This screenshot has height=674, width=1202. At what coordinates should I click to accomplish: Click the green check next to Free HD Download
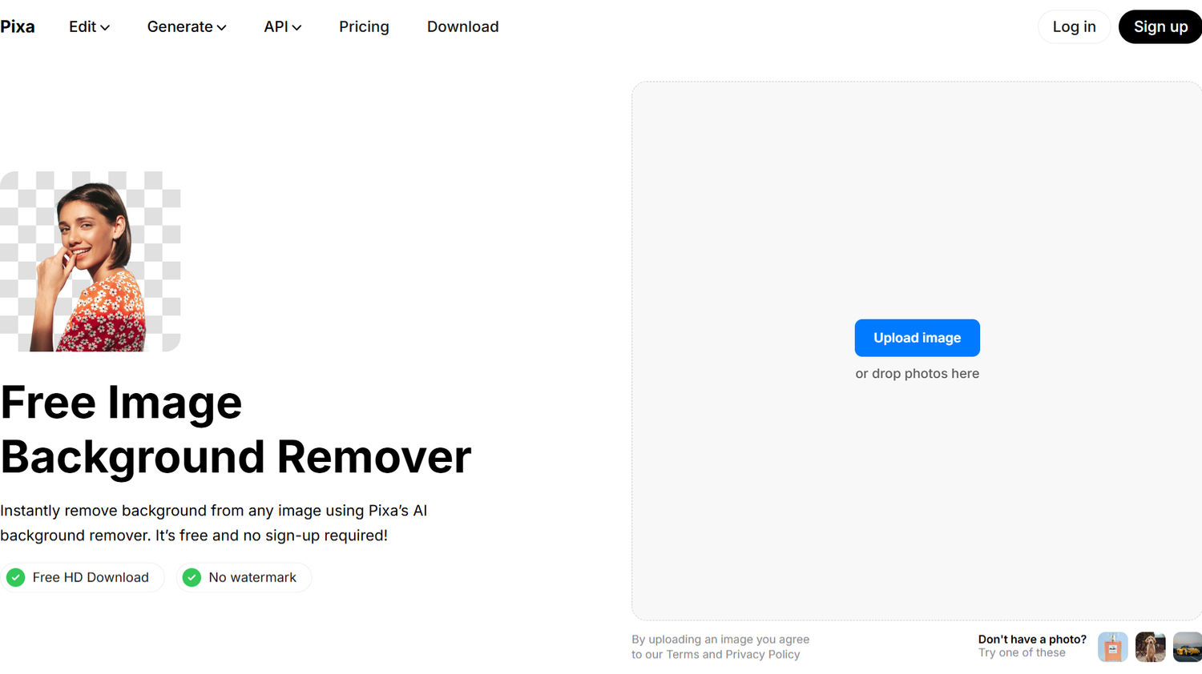[16, 577]
